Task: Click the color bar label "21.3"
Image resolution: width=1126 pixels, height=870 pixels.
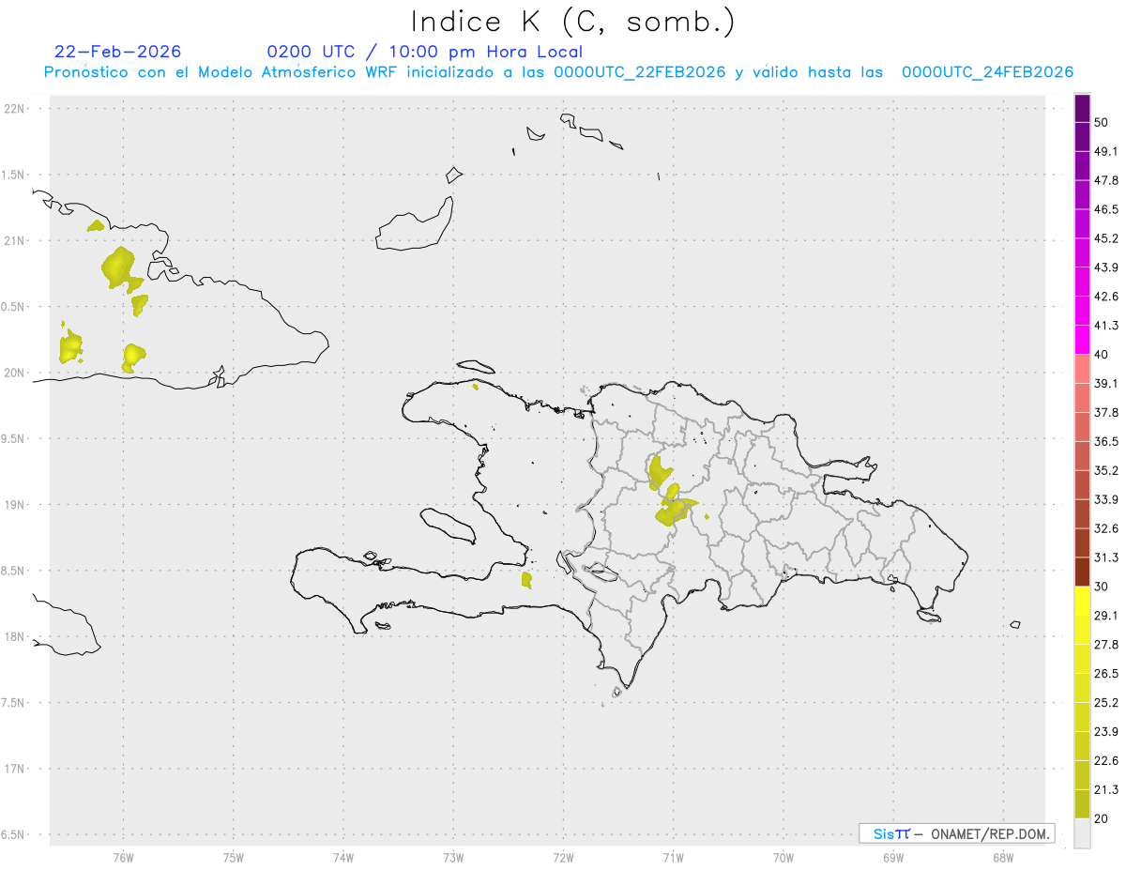Action: 1107,789
